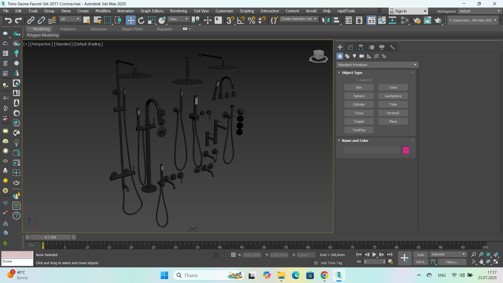Screen dimensions: 503x283
Task: Open Render Setup dialog
Action: point(417,20)
